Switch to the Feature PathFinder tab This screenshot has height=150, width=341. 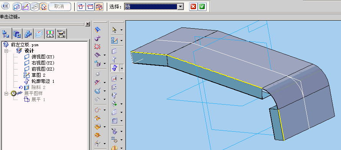point(6,34)
